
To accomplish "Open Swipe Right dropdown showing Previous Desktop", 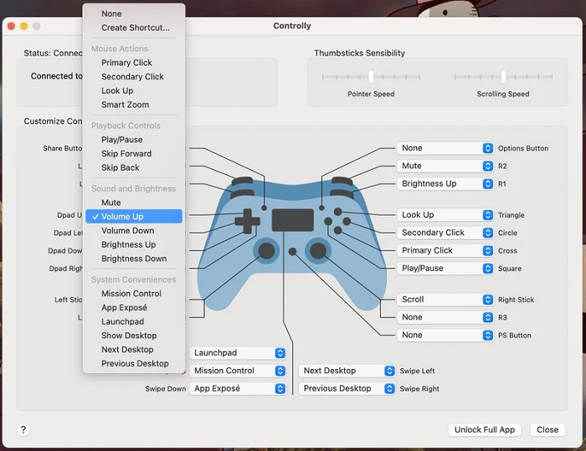I will pos(347,388).
